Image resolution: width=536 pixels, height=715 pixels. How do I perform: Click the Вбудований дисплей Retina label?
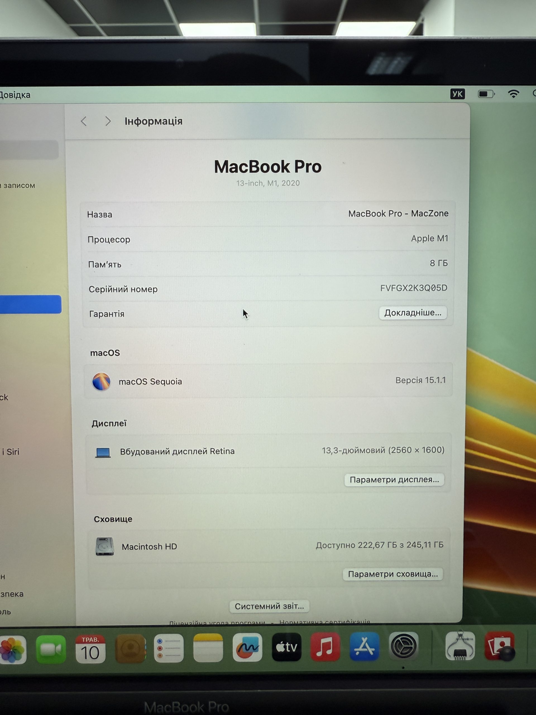tap(177, 451)
